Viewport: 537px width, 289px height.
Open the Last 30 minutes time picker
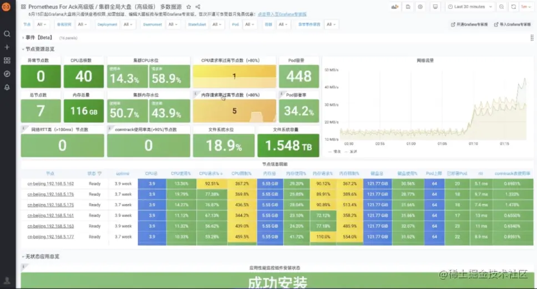(470, 7)
